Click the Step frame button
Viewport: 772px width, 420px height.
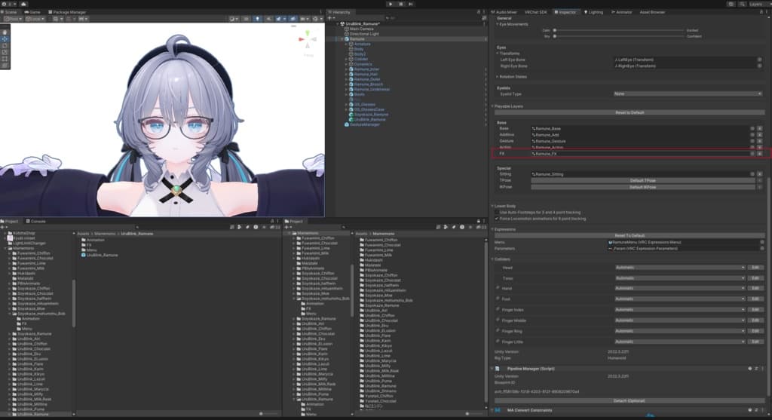click(x=411, y=4)
